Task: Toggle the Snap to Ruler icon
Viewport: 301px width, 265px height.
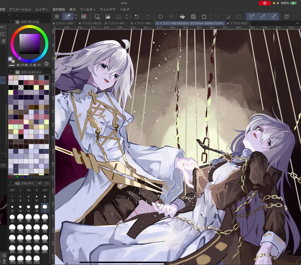Action: (x=252, y=17)
